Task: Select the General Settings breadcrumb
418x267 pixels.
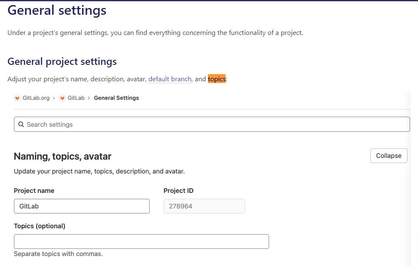Action: (116, 98)
